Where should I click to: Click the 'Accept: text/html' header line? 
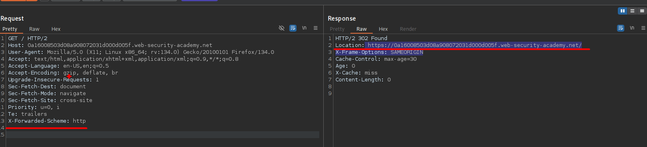pos(123,59)
